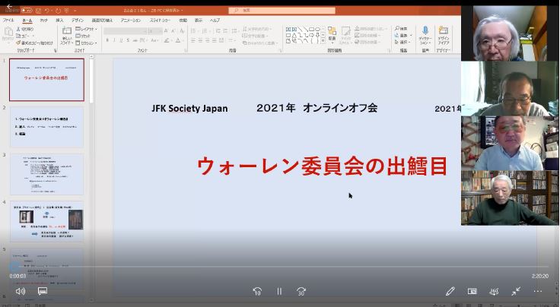Select slide 2 thumbnail in the panel
560x307 pixels.
[x=46, y=128]
